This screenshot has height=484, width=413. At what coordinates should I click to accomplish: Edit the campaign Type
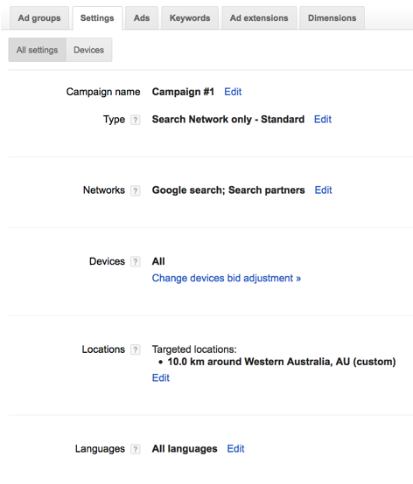[x=323, y=119]
